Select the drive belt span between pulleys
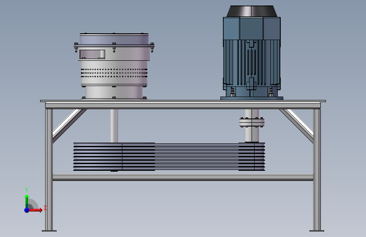The image size is (366, 237). click(197, 156)
